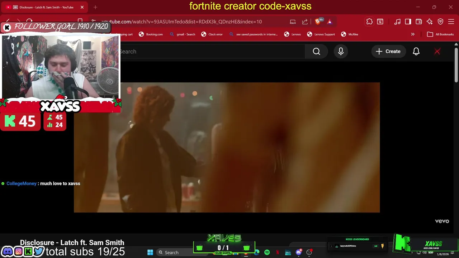This screenshot has width=459, height=258.
Task: Click the taskbar date 1/8/2026
Action: point(443,254)
